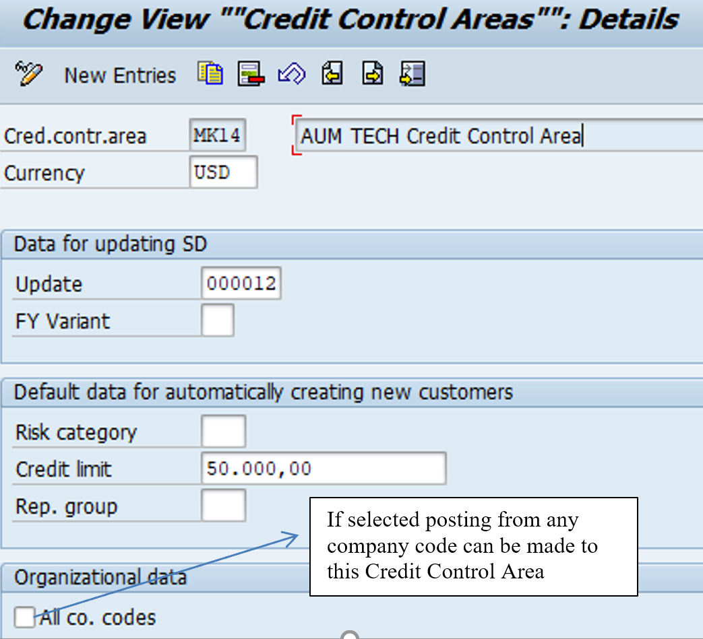Image resolution: width=703 pixels, height=639 pixels.
Task: Click the Cred.contr.area field MK14
Action: (217, 137)
